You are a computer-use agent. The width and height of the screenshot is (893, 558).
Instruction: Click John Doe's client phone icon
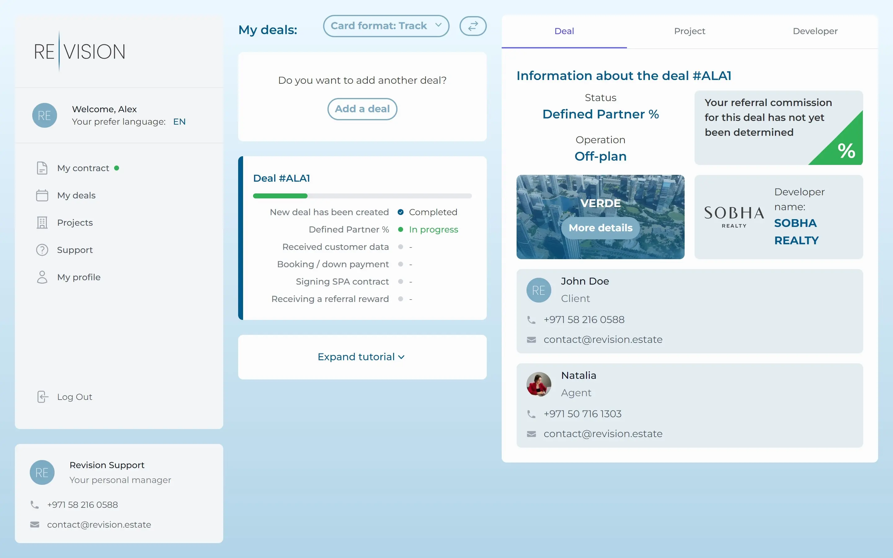(531, 320)
